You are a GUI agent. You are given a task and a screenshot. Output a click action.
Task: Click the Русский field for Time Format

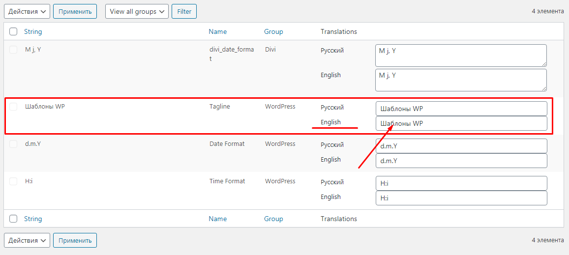[461, 183]
